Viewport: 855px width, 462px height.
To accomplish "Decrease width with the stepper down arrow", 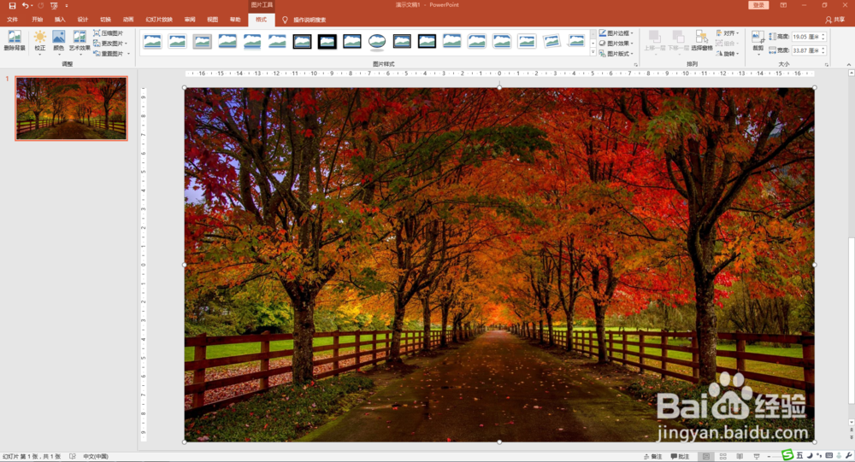I will pos(823,52).
